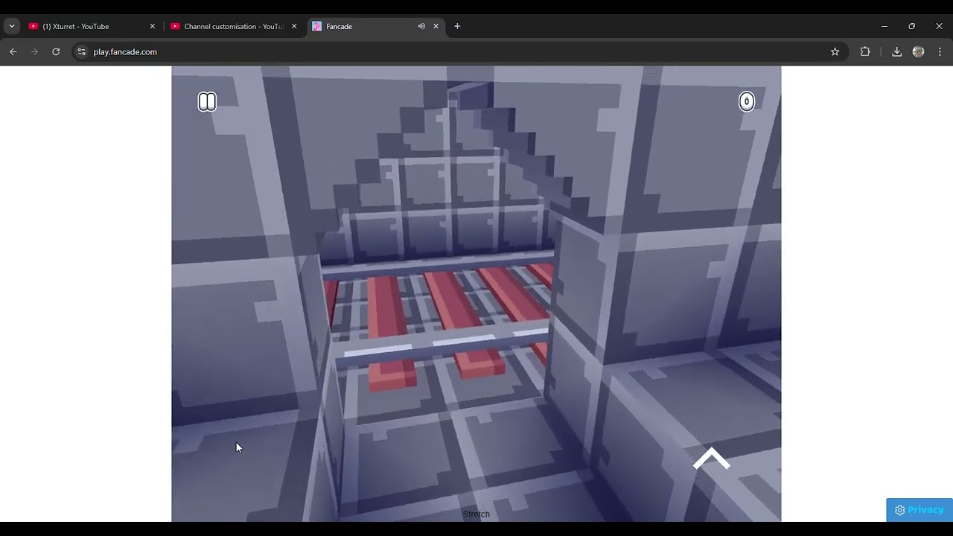
Task: Open a new browser tab
Action: pos(457,26)
